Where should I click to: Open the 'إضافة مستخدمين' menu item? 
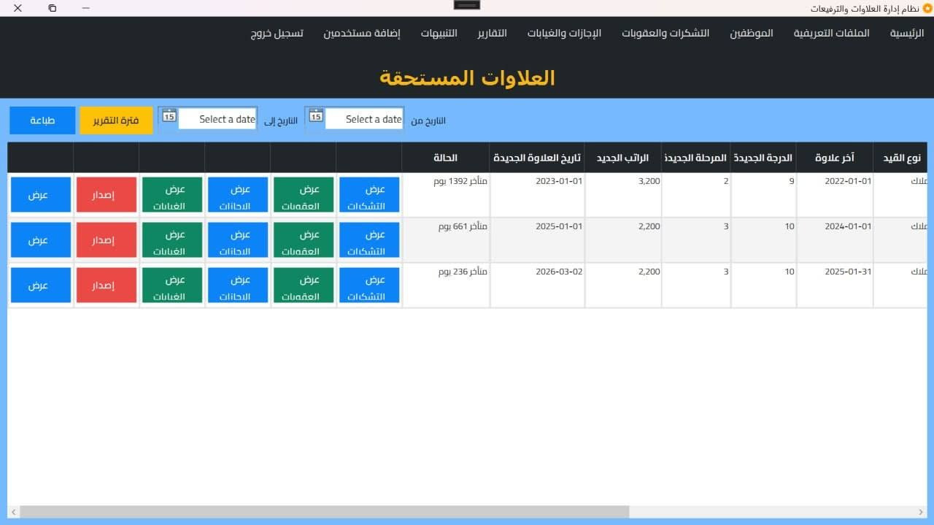362,34
